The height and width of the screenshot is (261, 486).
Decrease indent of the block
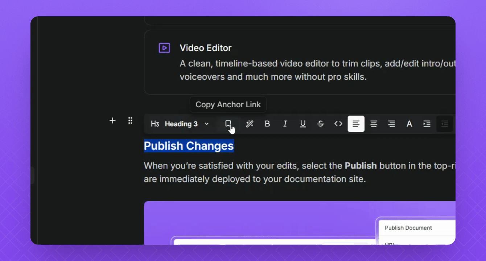(445, 124)
